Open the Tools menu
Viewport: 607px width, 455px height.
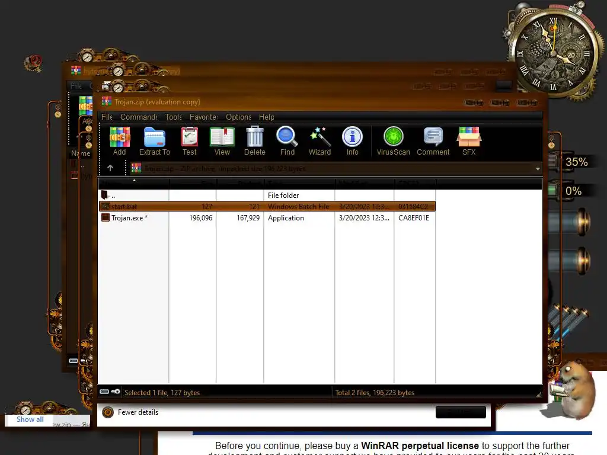point(174,117)
